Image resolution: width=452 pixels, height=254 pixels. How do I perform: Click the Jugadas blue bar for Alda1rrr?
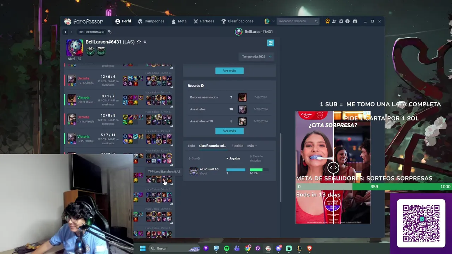click(236, 170)
